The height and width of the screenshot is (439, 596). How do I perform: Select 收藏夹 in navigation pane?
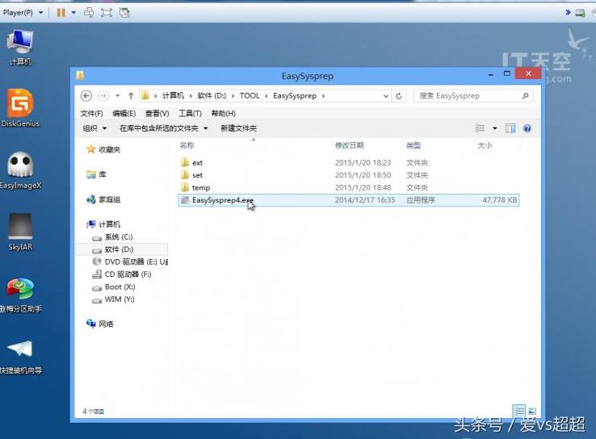coord(103,149)
